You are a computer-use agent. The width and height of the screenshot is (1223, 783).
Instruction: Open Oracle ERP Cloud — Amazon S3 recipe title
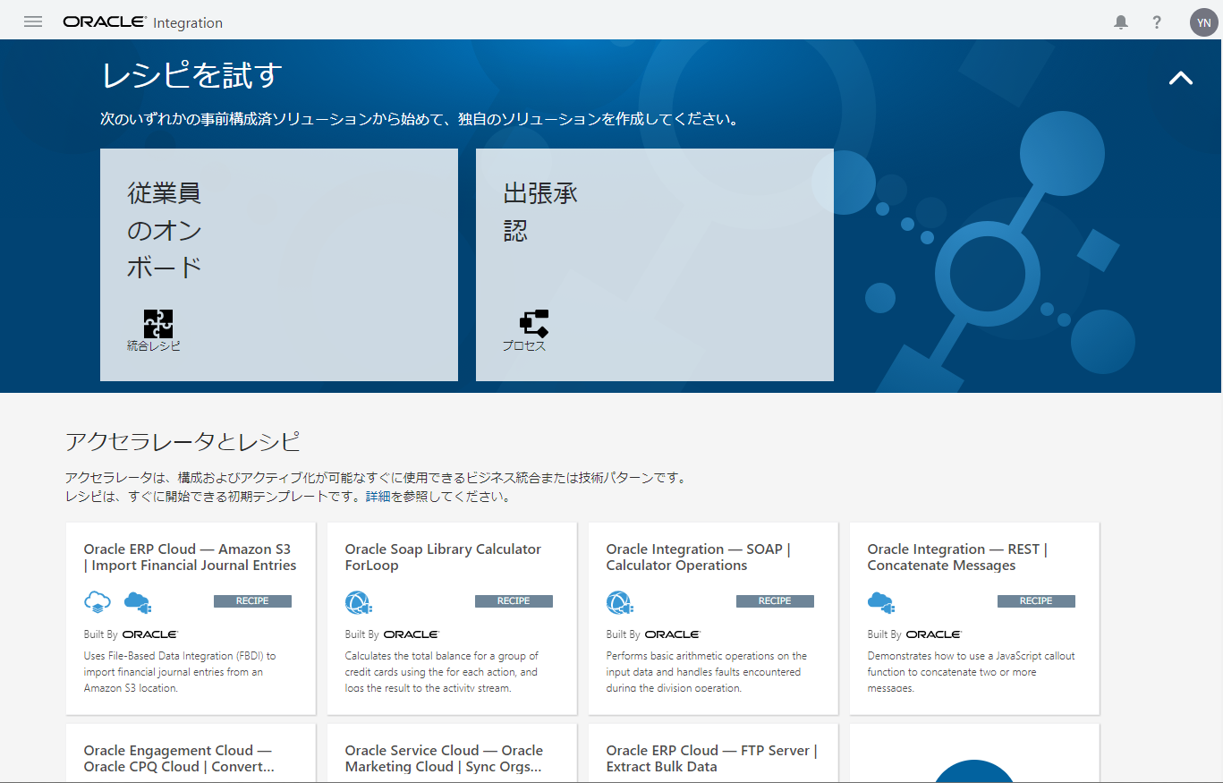pyautogui.click(x=190, y=557)
